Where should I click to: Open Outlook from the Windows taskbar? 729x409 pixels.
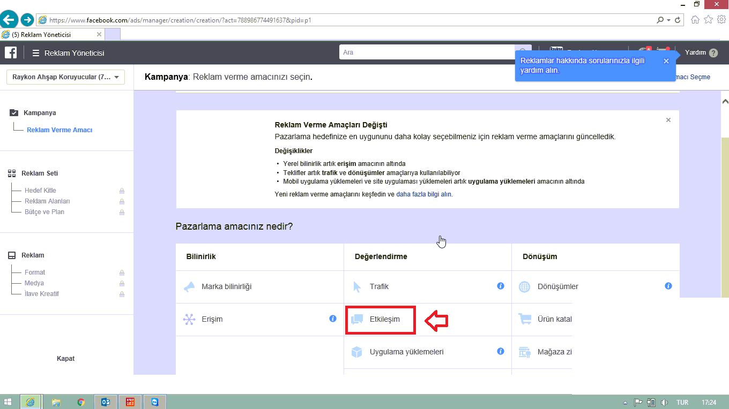click(x=106, y=402)
